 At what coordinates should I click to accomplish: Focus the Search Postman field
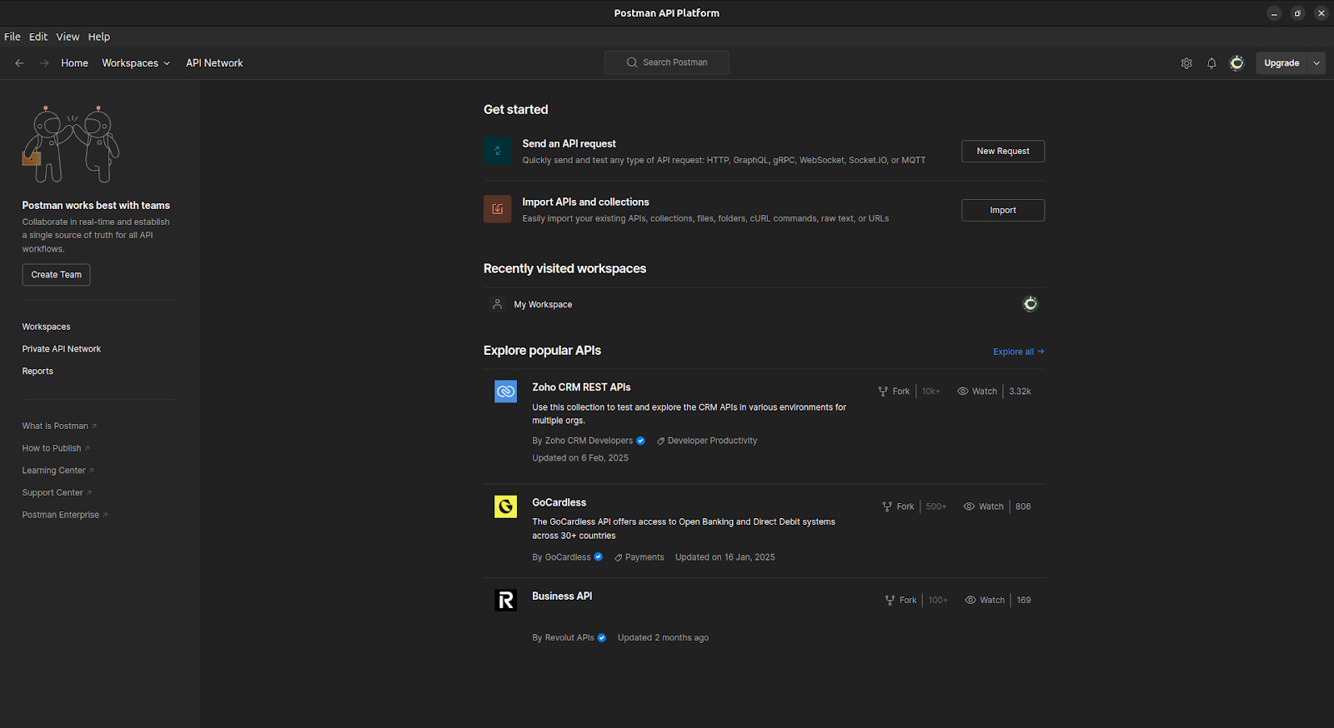667,62
